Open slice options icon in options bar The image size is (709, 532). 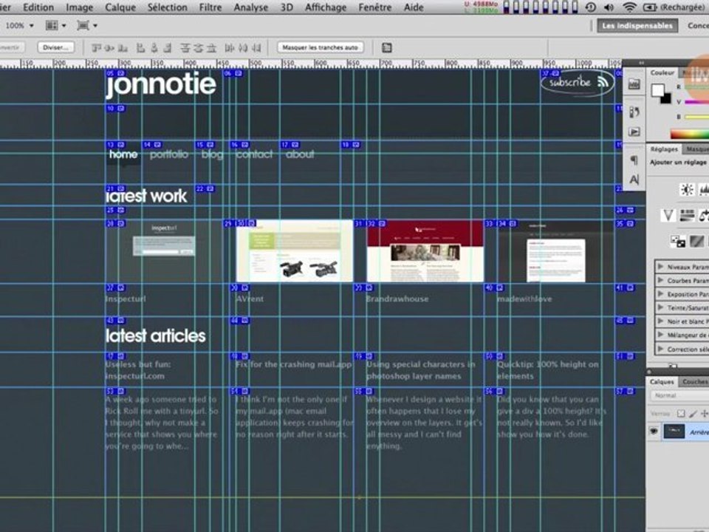click(386, 47)
